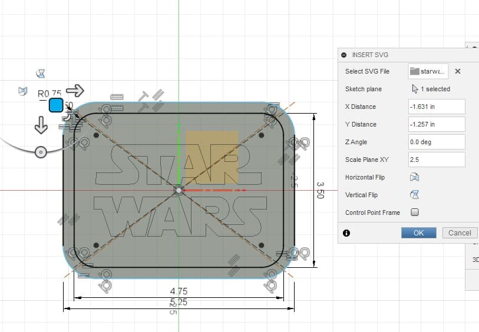Click the on-canvas horizontal flip icon
Image resolution: width=479 pixels, height=332 pixels.
point(22,91)
